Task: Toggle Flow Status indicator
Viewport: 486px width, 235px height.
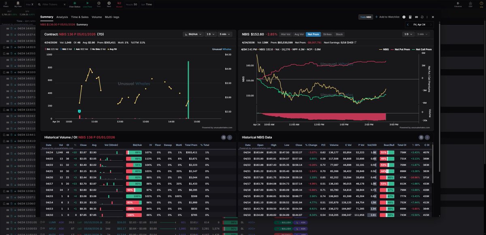Action: (x=75, y=4)
